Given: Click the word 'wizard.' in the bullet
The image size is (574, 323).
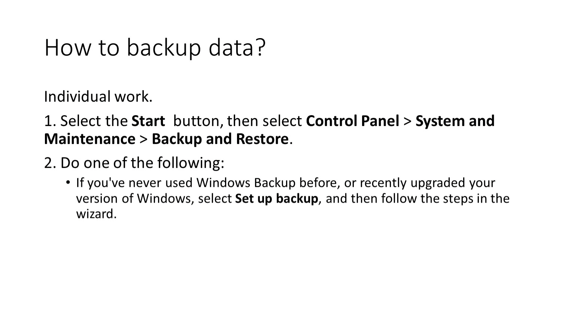Looking at the screenshot, I should 97,214.
